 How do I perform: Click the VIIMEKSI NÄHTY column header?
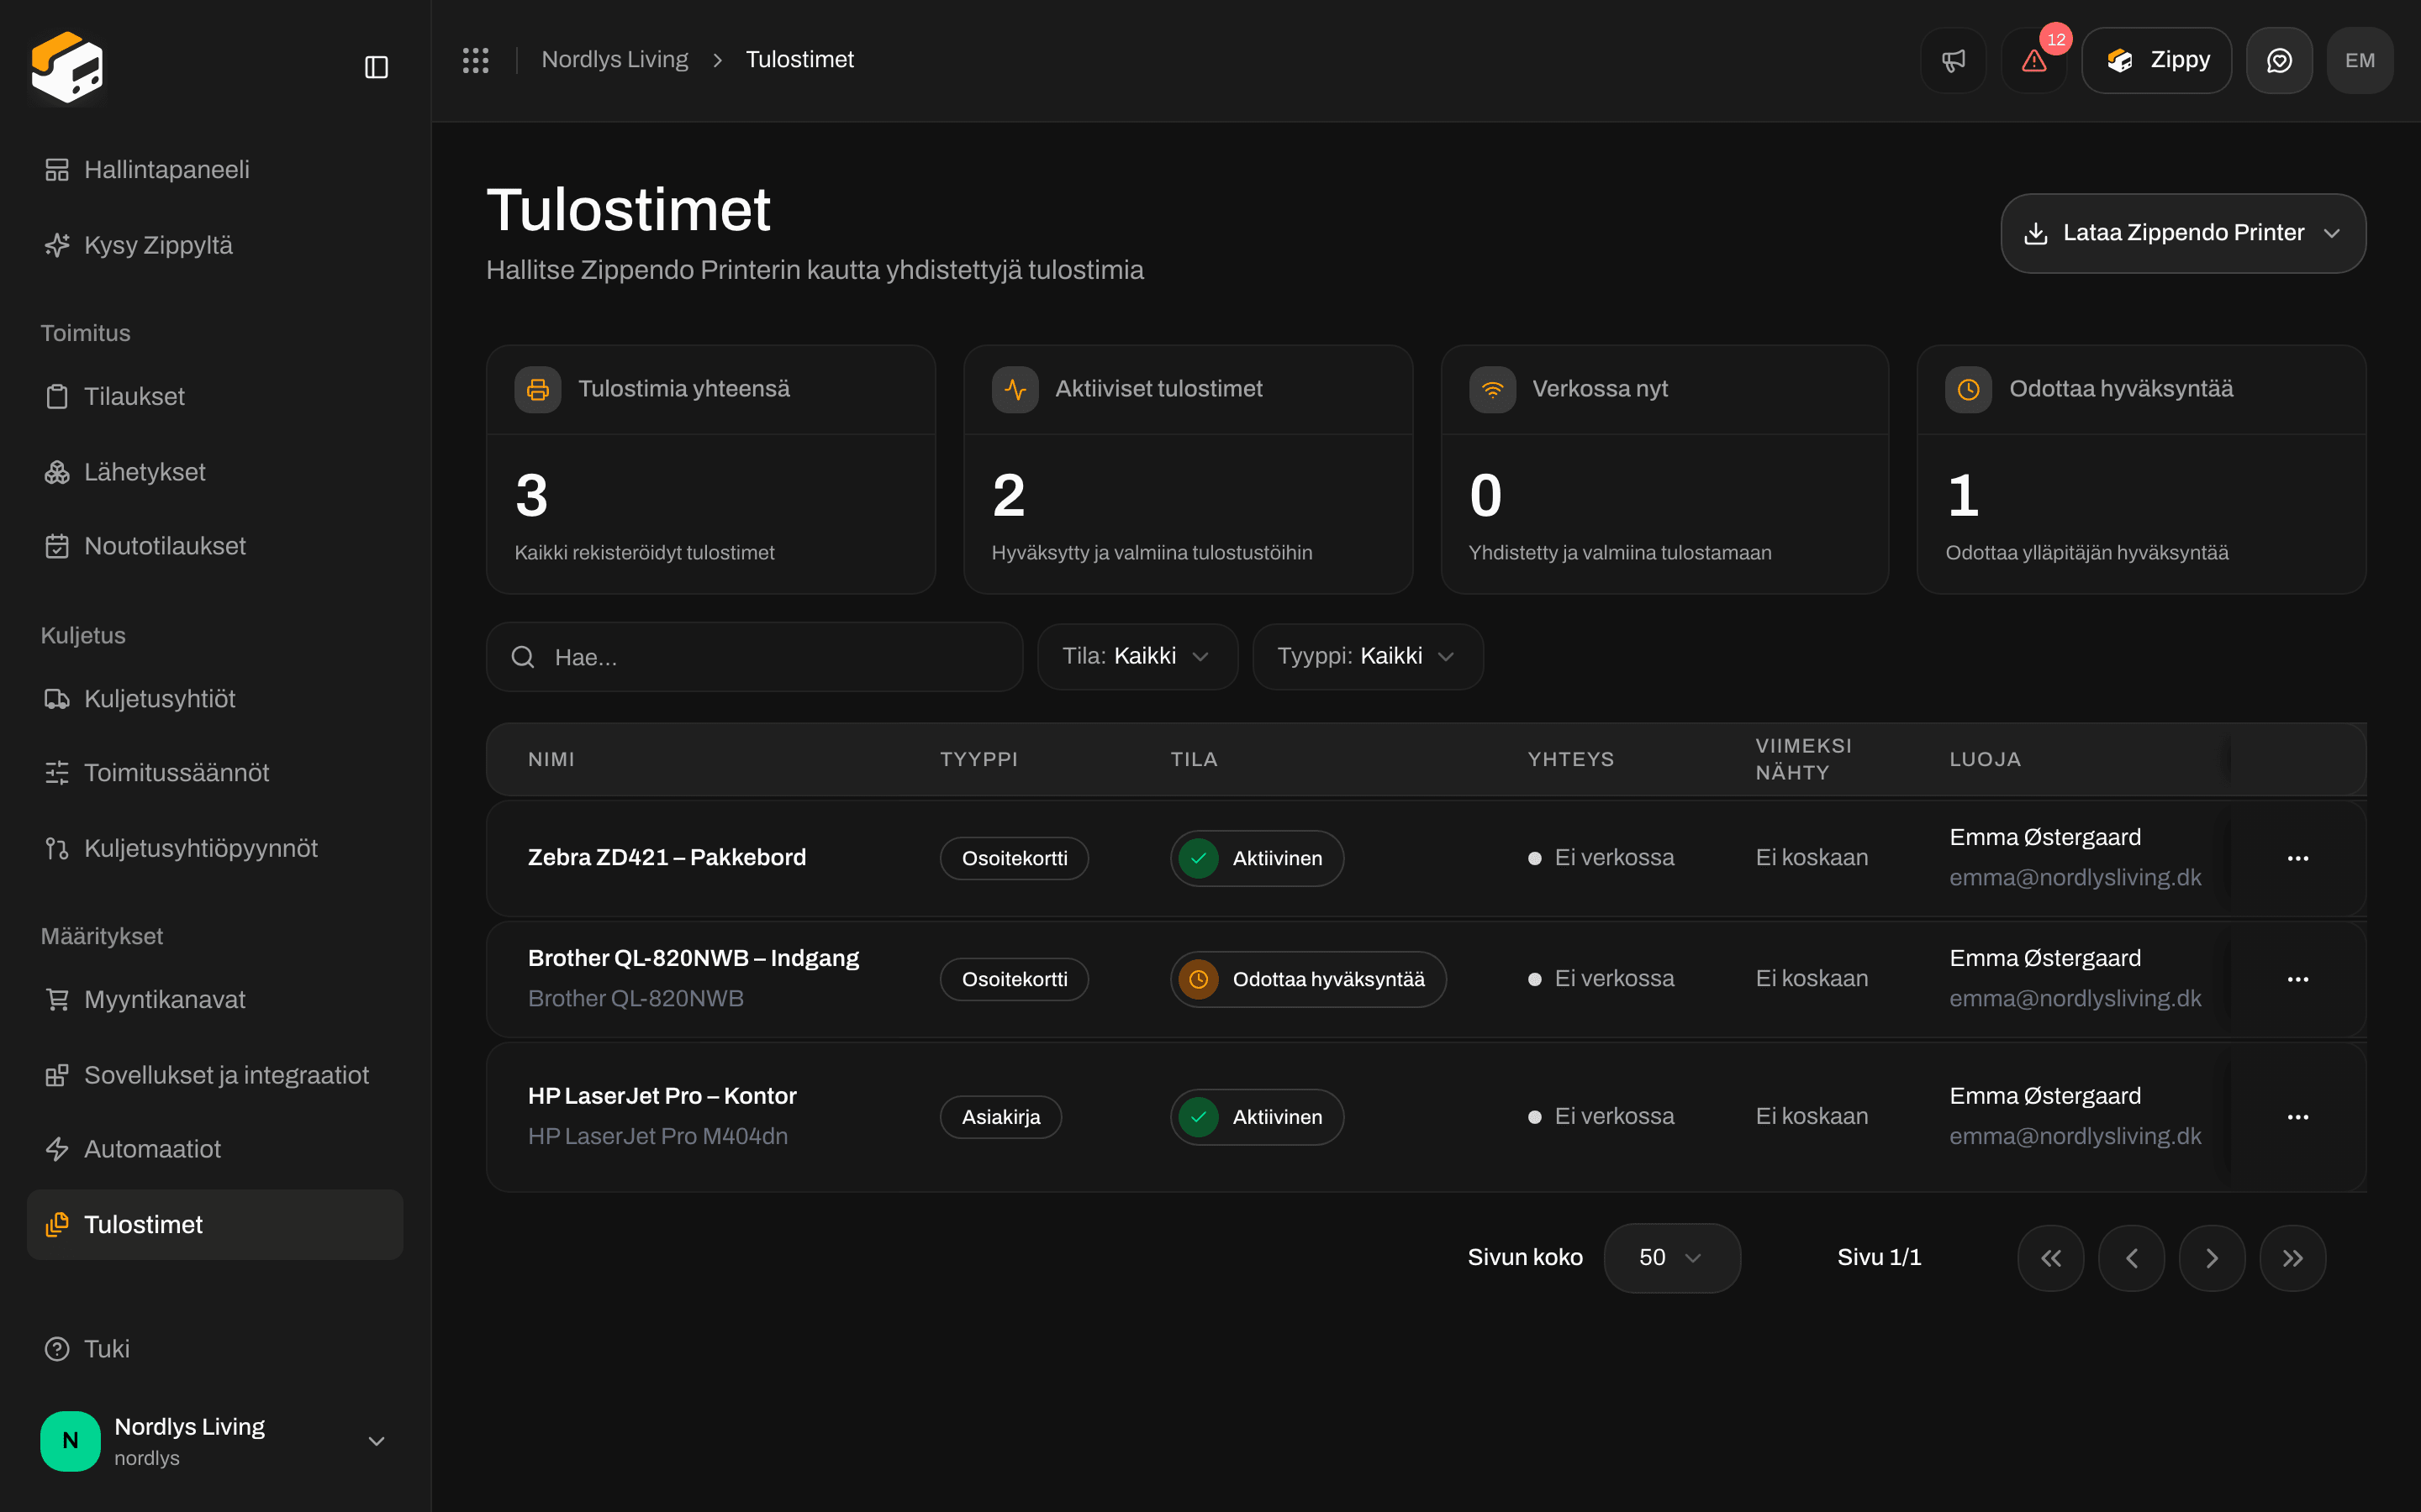pos(1804,759)
